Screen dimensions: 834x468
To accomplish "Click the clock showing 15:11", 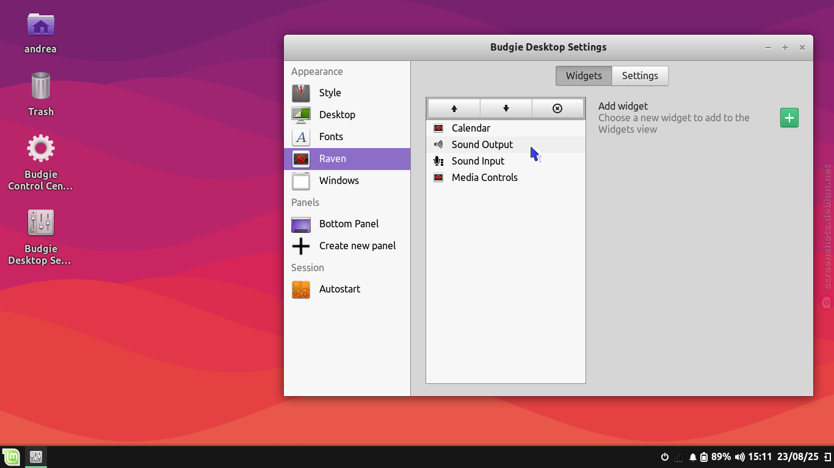I will tap(760, 457).
